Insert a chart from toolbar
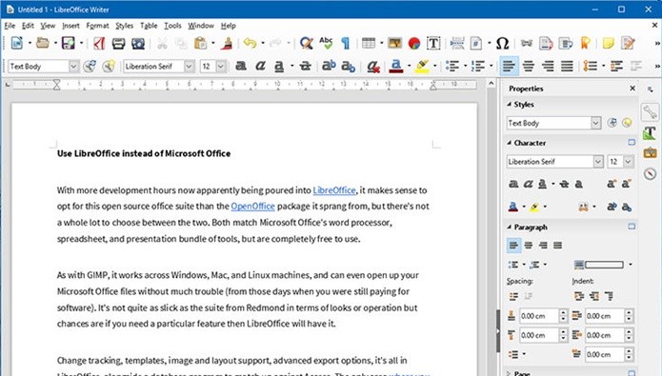The height and width of the screenshot is (376, 662). (x=414, y=43)
